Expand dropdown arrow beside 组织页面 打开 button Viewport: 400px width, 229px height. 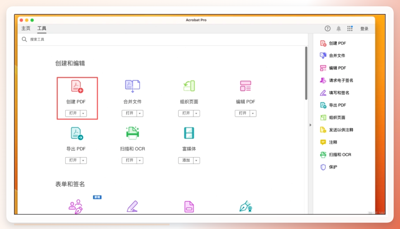[196, 113]
